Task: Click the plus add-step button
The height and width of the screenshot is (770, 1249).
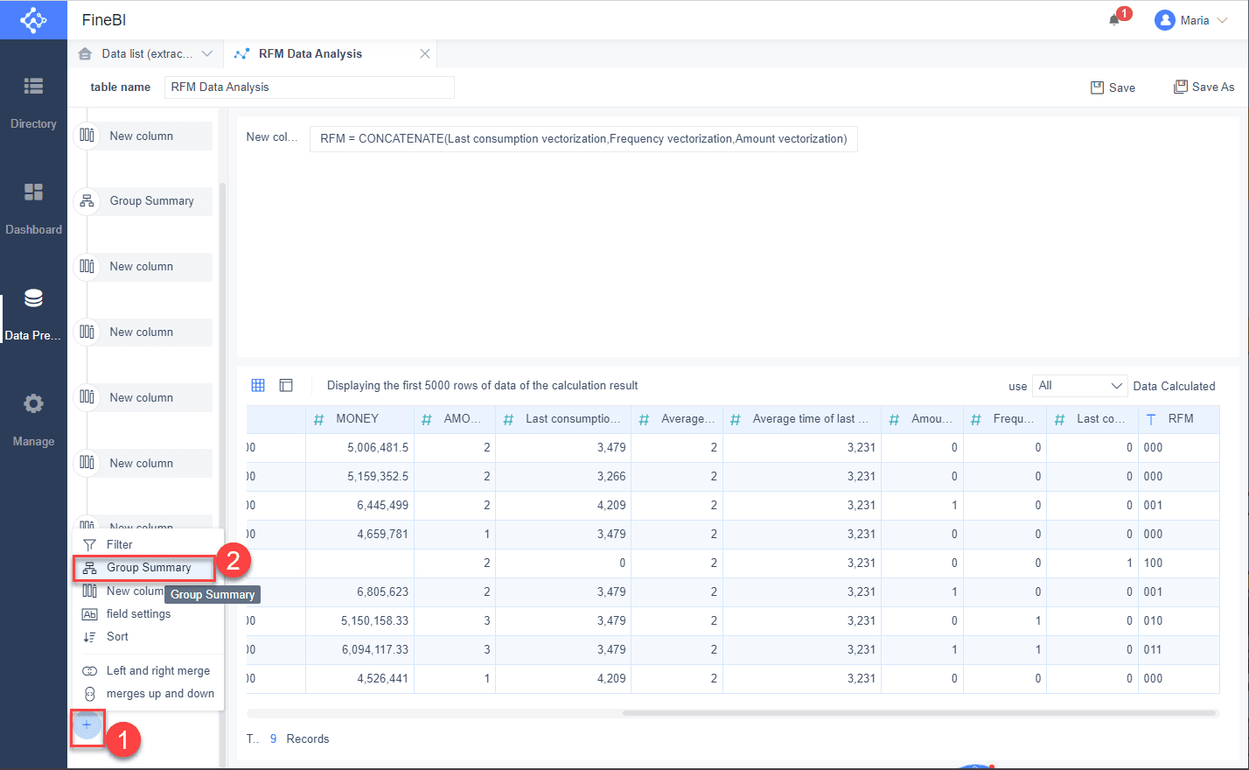Action: pos(87,725)
